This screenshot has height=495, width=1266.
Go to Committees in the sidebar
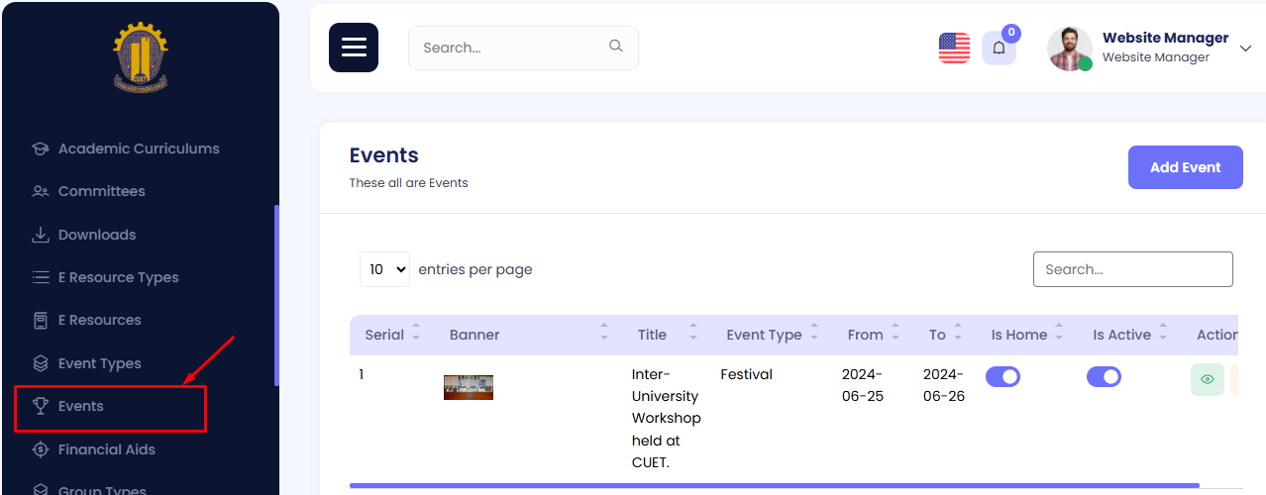coord(101,191)
